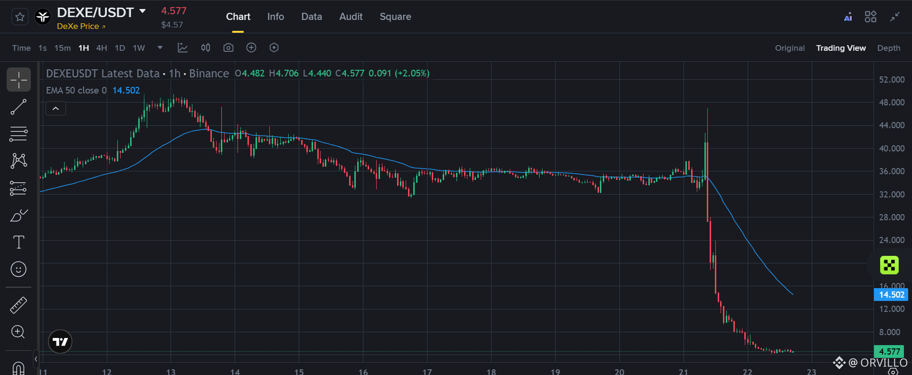Image resolution: width=912 pixels, height=375 pixels.
Task: Open the price axis settings gear
Action: tap(893, 372)
